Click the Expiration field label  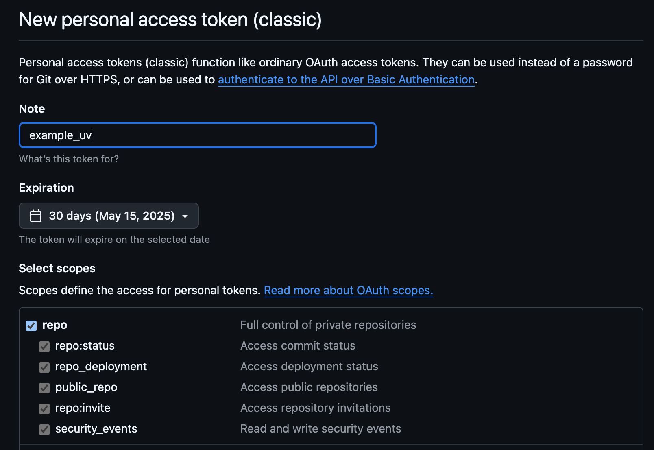click(x=46, y=188)
